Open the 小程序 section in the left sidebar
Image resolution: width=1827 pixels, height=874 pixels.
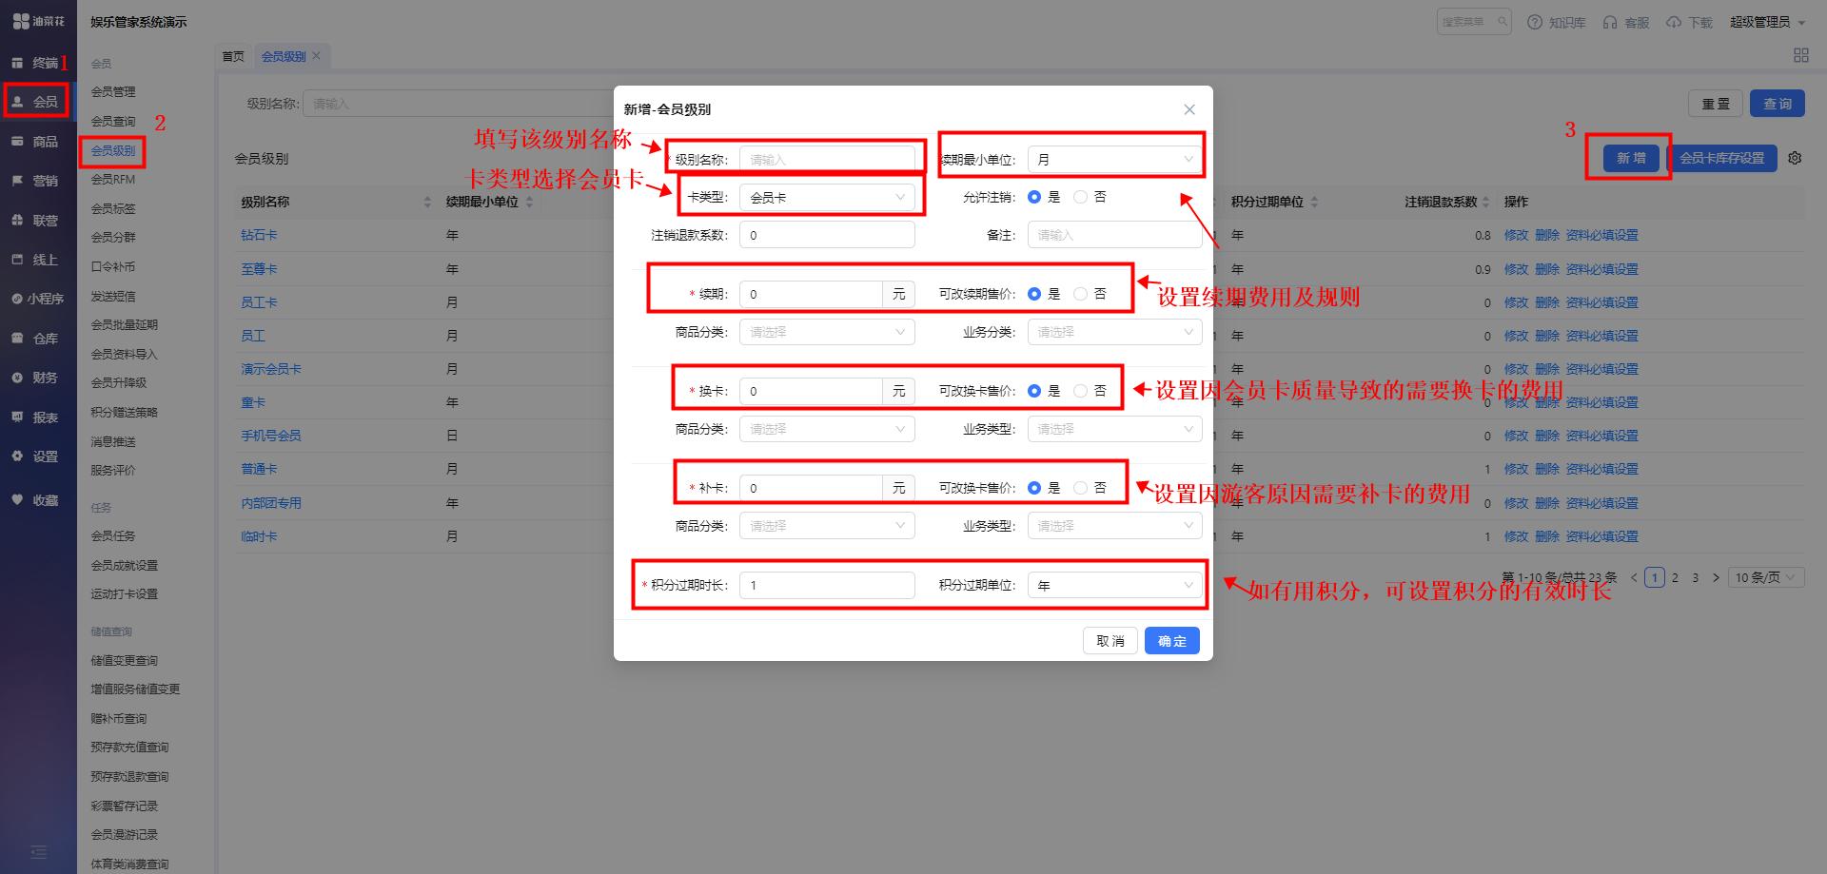coord(38,299)
